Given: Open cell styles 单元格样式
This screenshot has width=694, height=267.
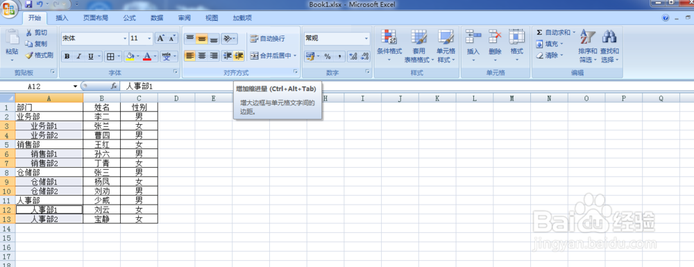Looking at the screenshot, I should click(x=446, y=46).
